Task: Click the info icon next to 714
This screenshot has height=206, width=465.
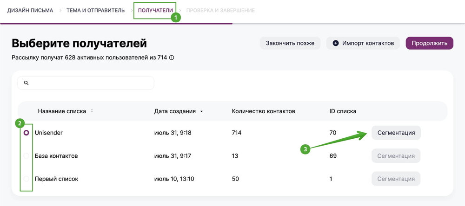Action: tap(172, 58)
